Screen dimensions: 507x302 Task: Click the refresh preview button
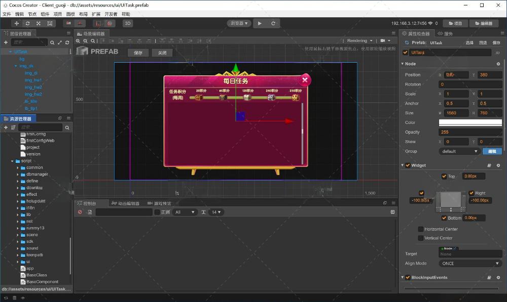[x=273, y=23]
